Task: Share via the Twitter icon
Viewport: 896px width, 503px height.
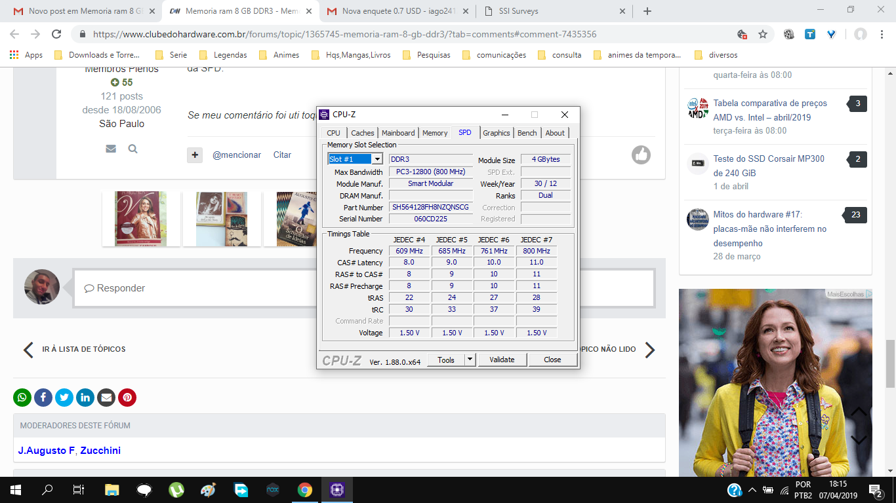Action: (64, 397)
